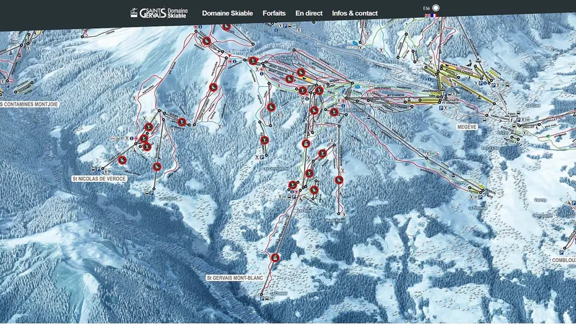Click the lift marker nearest Monts Rosset

pos(339,180)
